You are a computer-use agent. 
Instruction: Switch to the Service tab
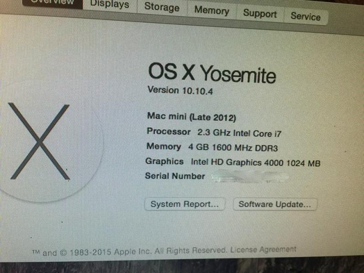point(305,16)
